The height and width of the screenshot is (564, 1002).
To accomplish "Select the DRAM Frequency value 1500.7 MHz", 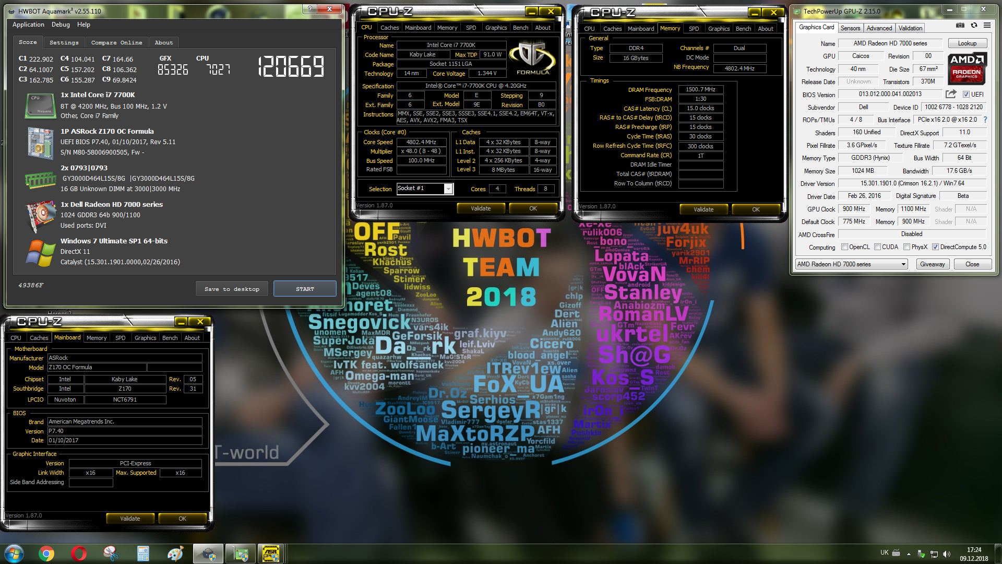I will [700, 90].
